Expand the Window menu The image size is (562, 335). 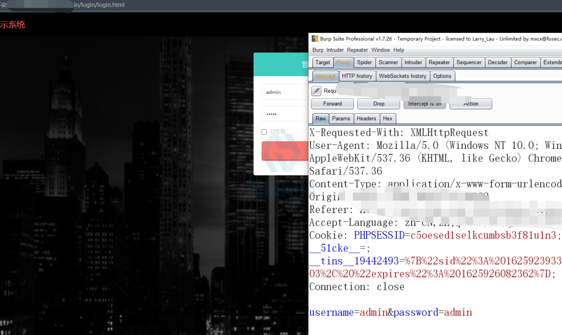pyautogui.click(x=380, y=50)
